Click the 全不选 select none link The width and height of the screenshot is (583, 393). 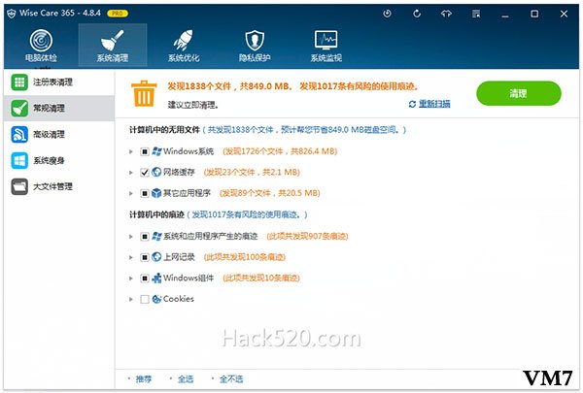coord(231,378)
